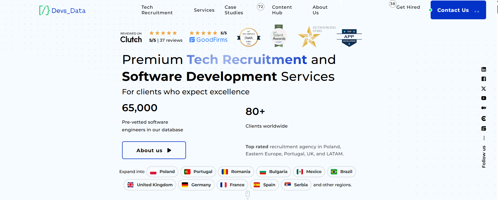Open YouTube social icon in sidebar
This screenshot has height=200, width=498.
[x=484, y=98]
